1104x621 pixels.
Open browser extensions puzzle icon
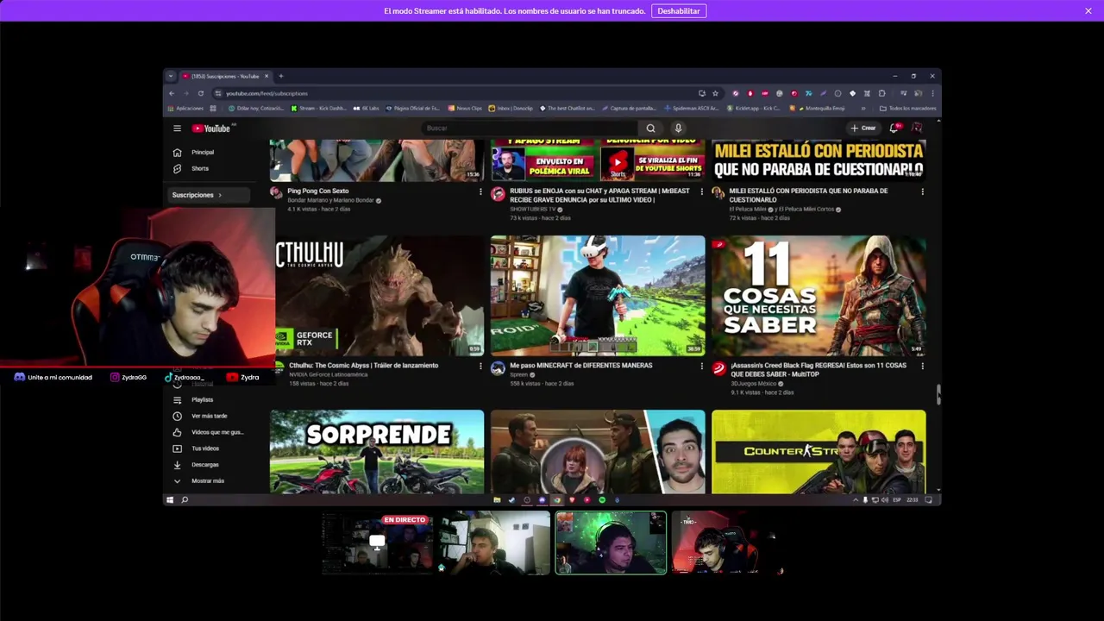click(881, 93)
